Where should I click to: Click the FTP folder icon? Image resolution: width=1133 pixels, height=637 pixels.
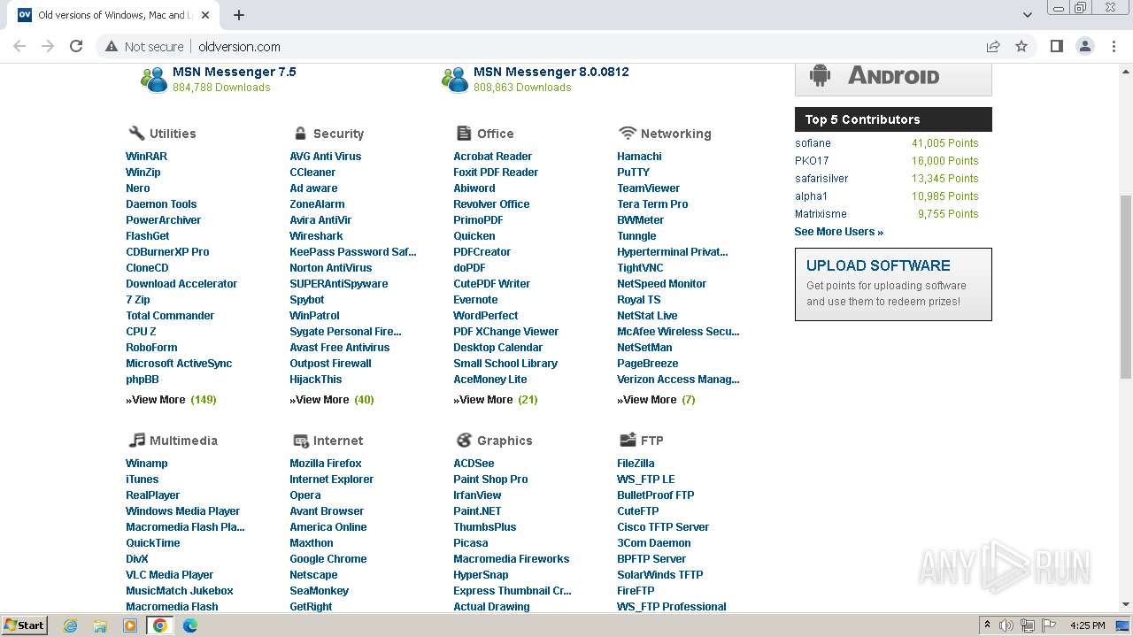(628, 440)
